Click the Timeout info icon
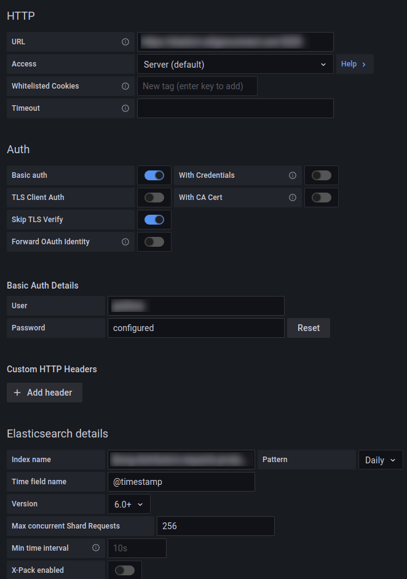 (x=125, y=108)
